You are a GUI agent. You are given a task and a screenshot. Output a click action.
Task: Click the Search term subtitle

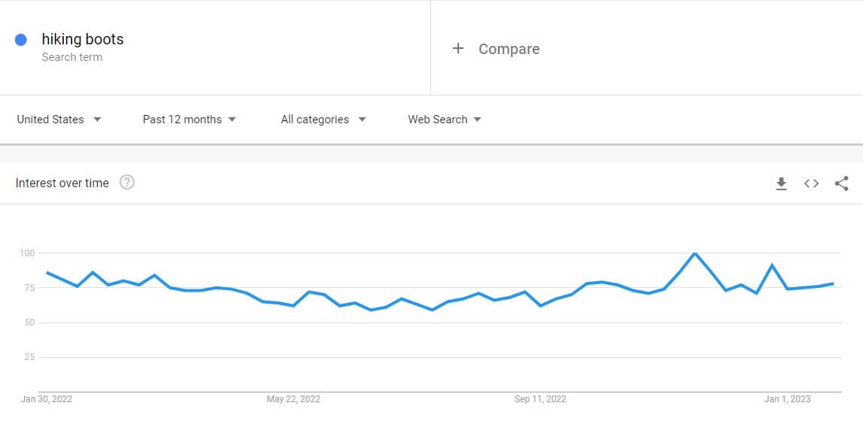(72, 57)
